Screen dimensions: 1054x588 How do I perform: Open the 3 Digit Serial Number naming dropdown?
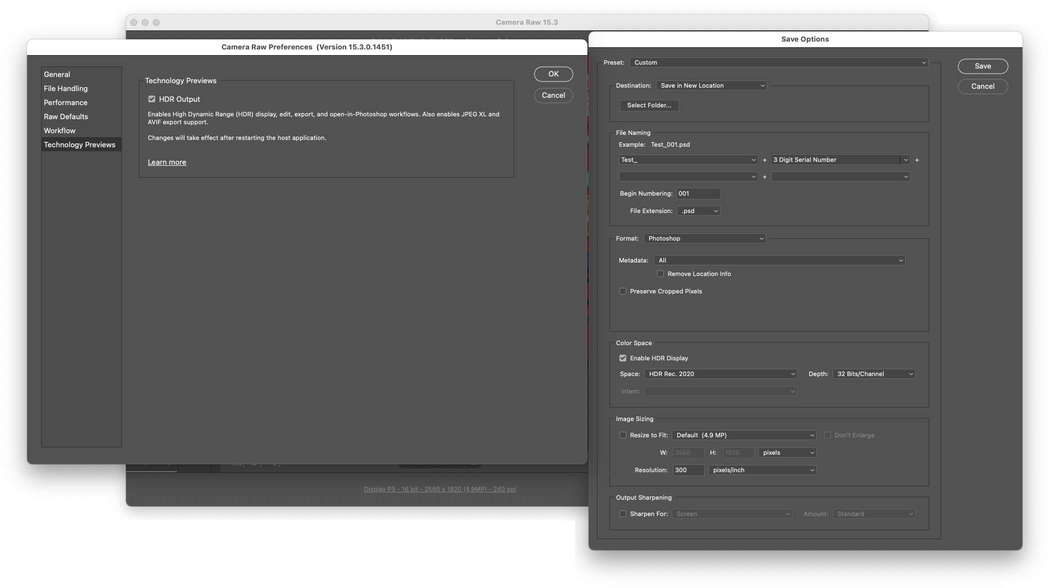point(840,160)
